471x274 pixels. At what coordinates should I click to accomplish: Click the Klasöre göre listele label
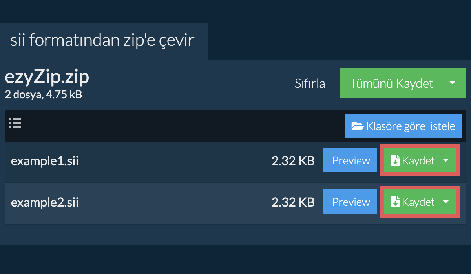click(411, 126)
